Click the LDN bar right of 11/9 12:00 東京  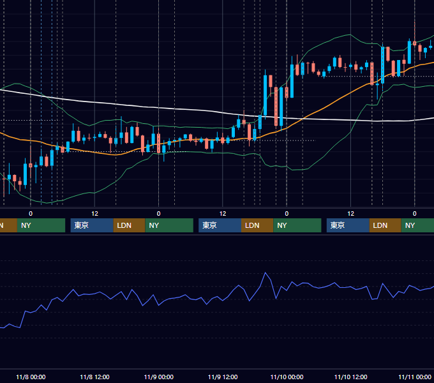[x=257, y=225]
